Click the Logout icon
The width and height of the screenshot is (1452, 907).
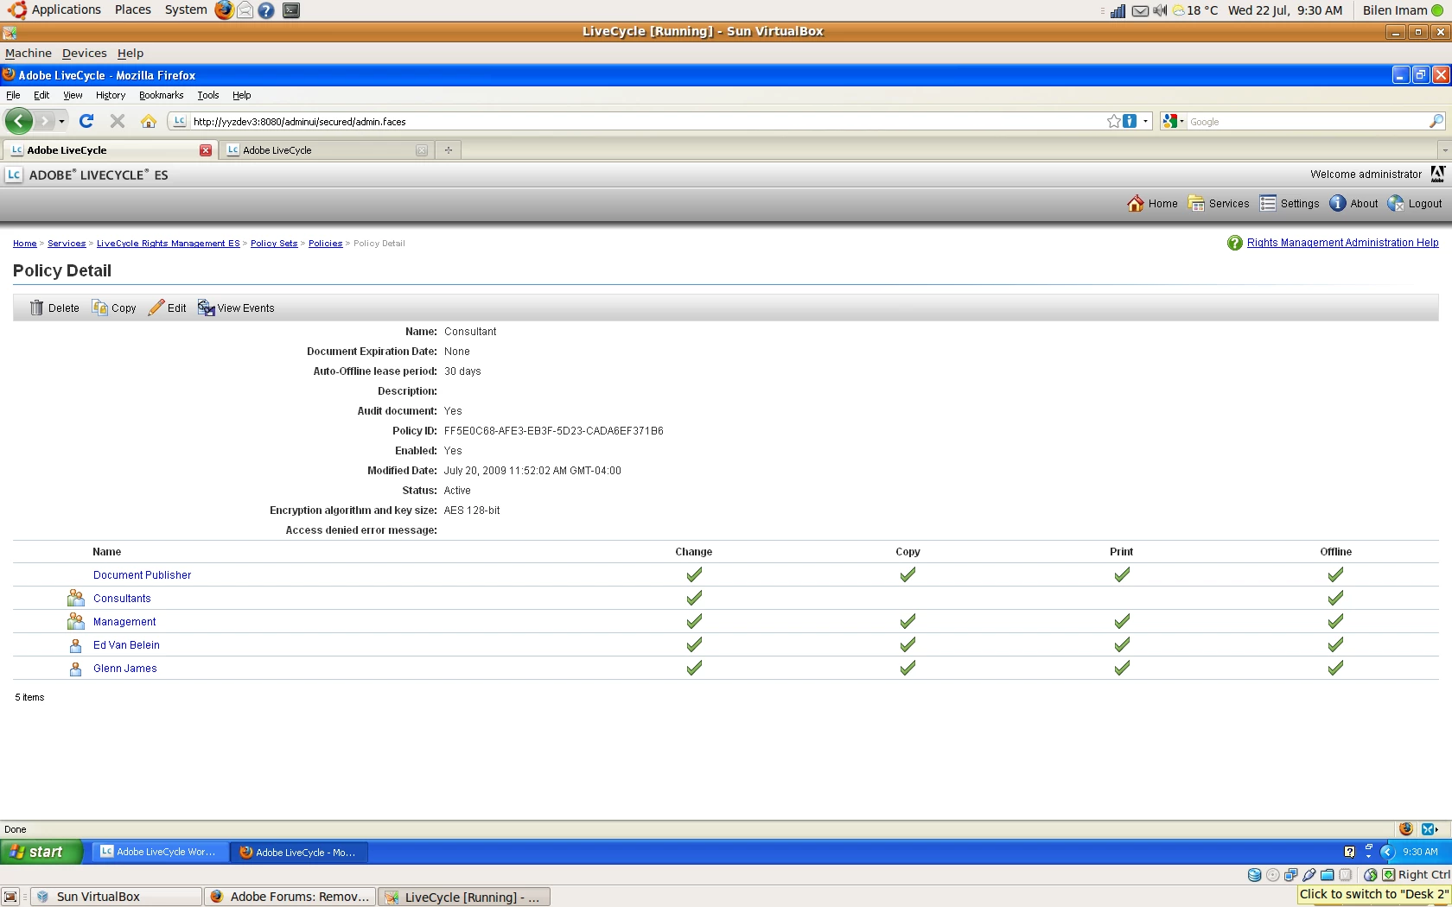[1396, 203]
